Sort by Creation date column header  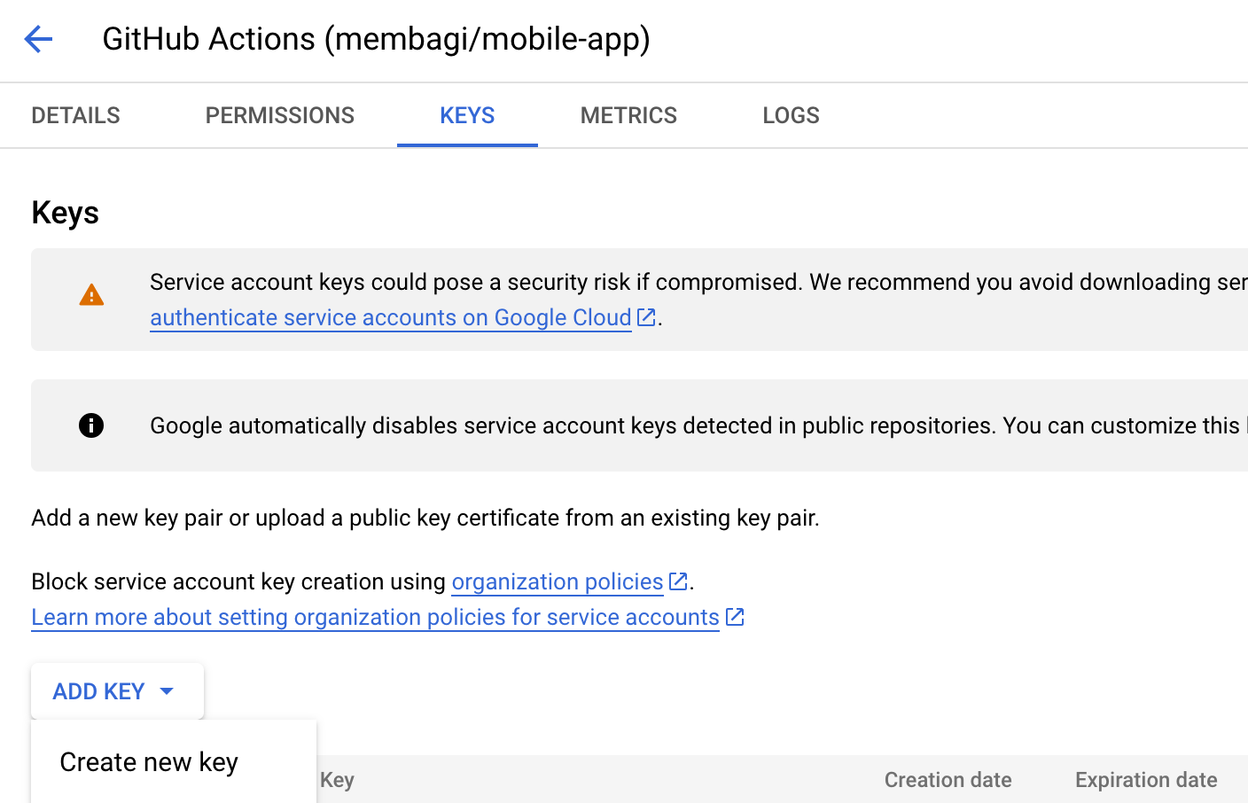[x=948, y=780]
